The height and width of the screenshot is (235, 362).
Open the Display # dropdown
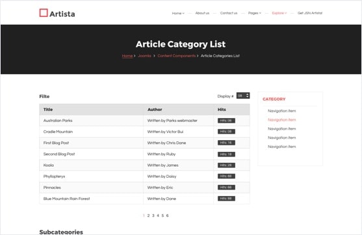click(x=243, y=95)
